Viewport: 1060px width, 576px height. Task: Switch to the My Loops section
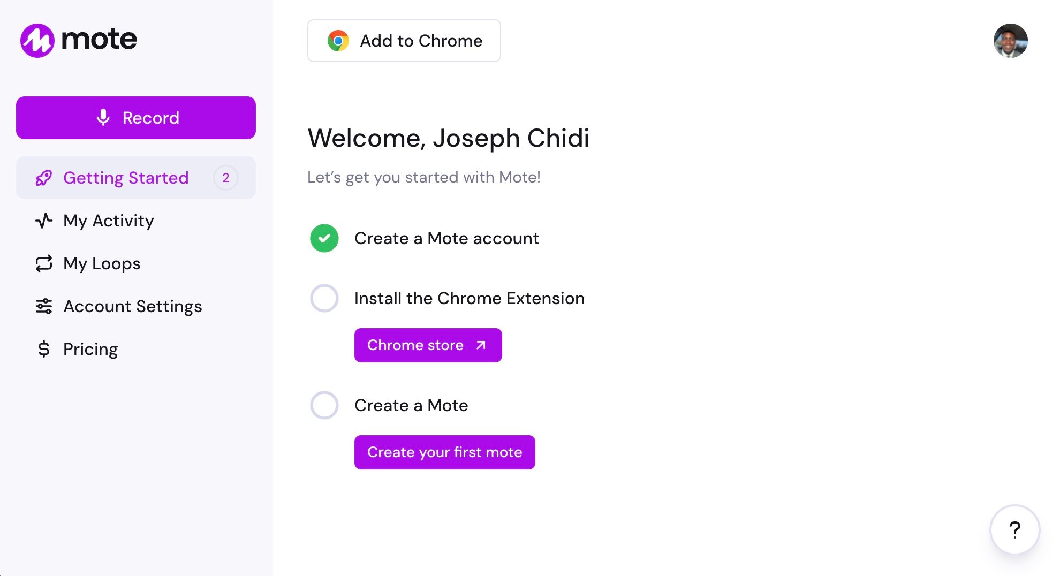101,263
